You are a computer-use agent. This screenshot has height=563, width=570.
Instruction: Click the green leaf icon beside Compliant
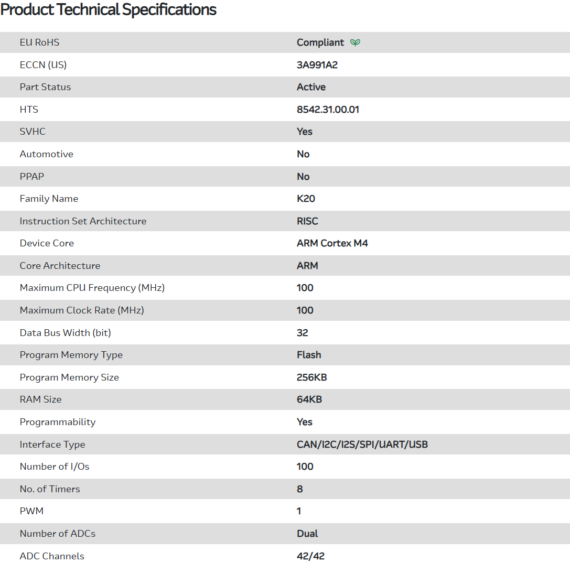tap(355, 42)
